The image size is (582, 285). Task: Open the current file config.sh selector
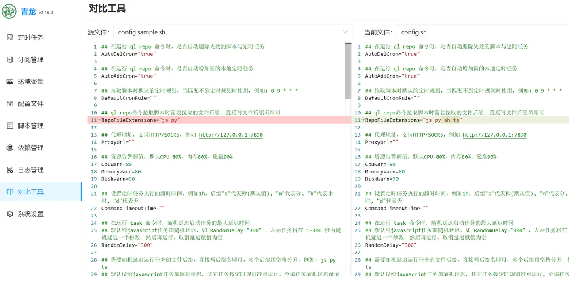click(482, 32)
